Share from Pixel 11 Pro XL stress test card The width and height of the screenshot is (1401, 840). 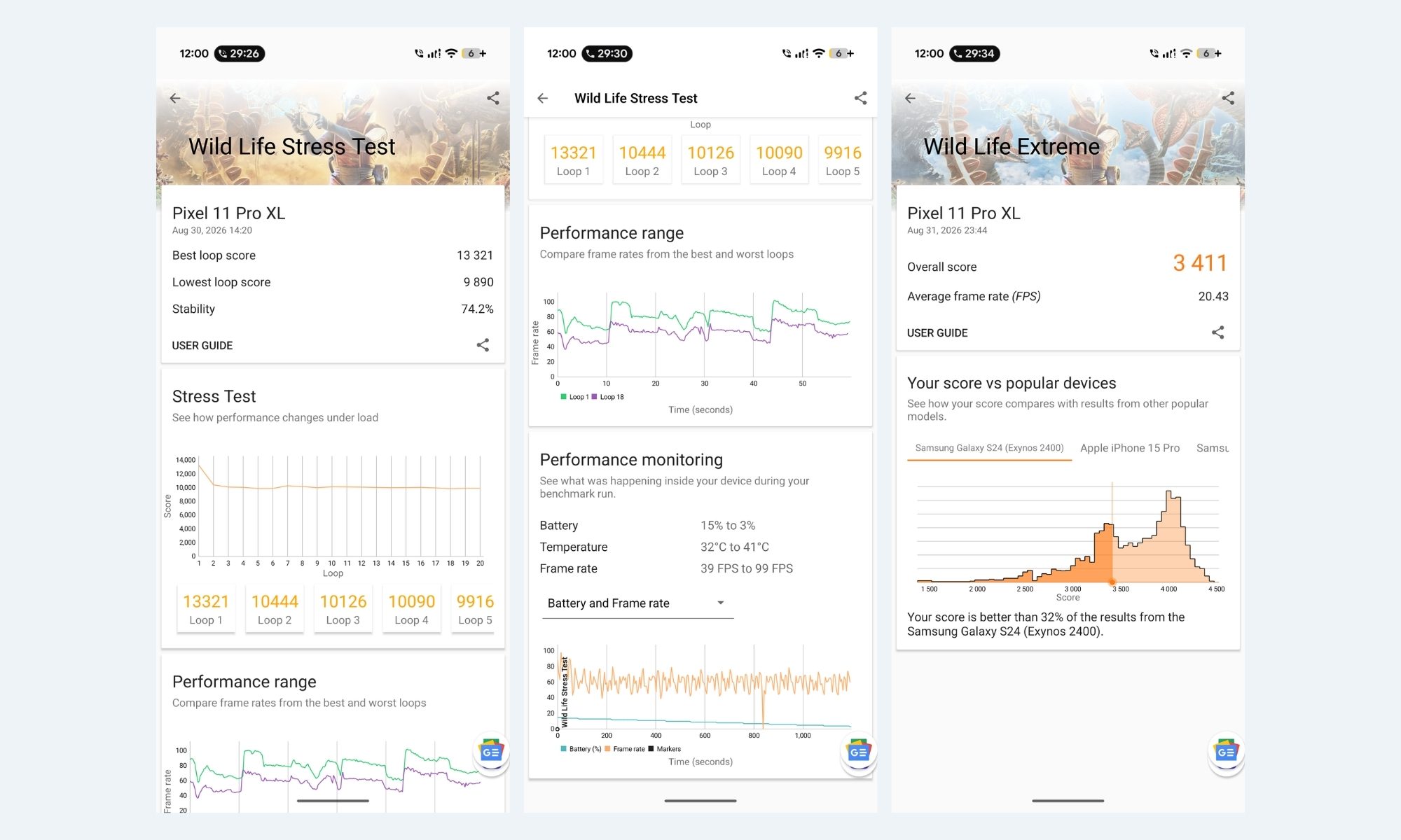(483, 345)
